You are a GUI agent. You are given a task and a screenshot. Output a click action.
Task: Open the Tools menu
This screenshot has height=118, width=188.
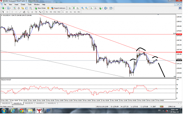point(29,4)
